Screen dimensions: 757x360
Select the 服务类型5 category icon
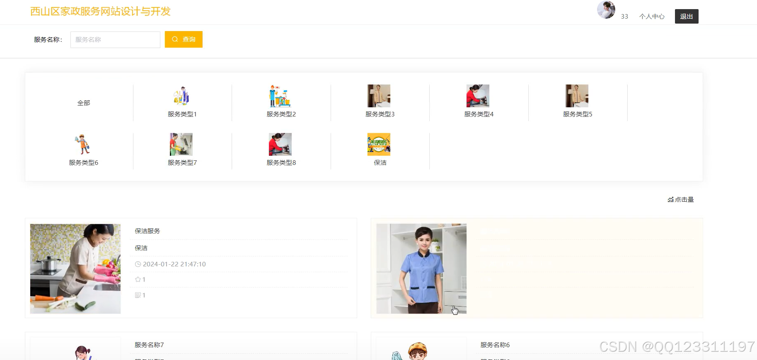[x=577, y=96]
